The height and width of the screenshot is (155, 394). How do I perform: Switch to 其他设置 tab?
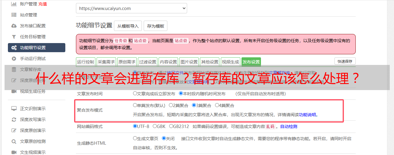(210, 62)
